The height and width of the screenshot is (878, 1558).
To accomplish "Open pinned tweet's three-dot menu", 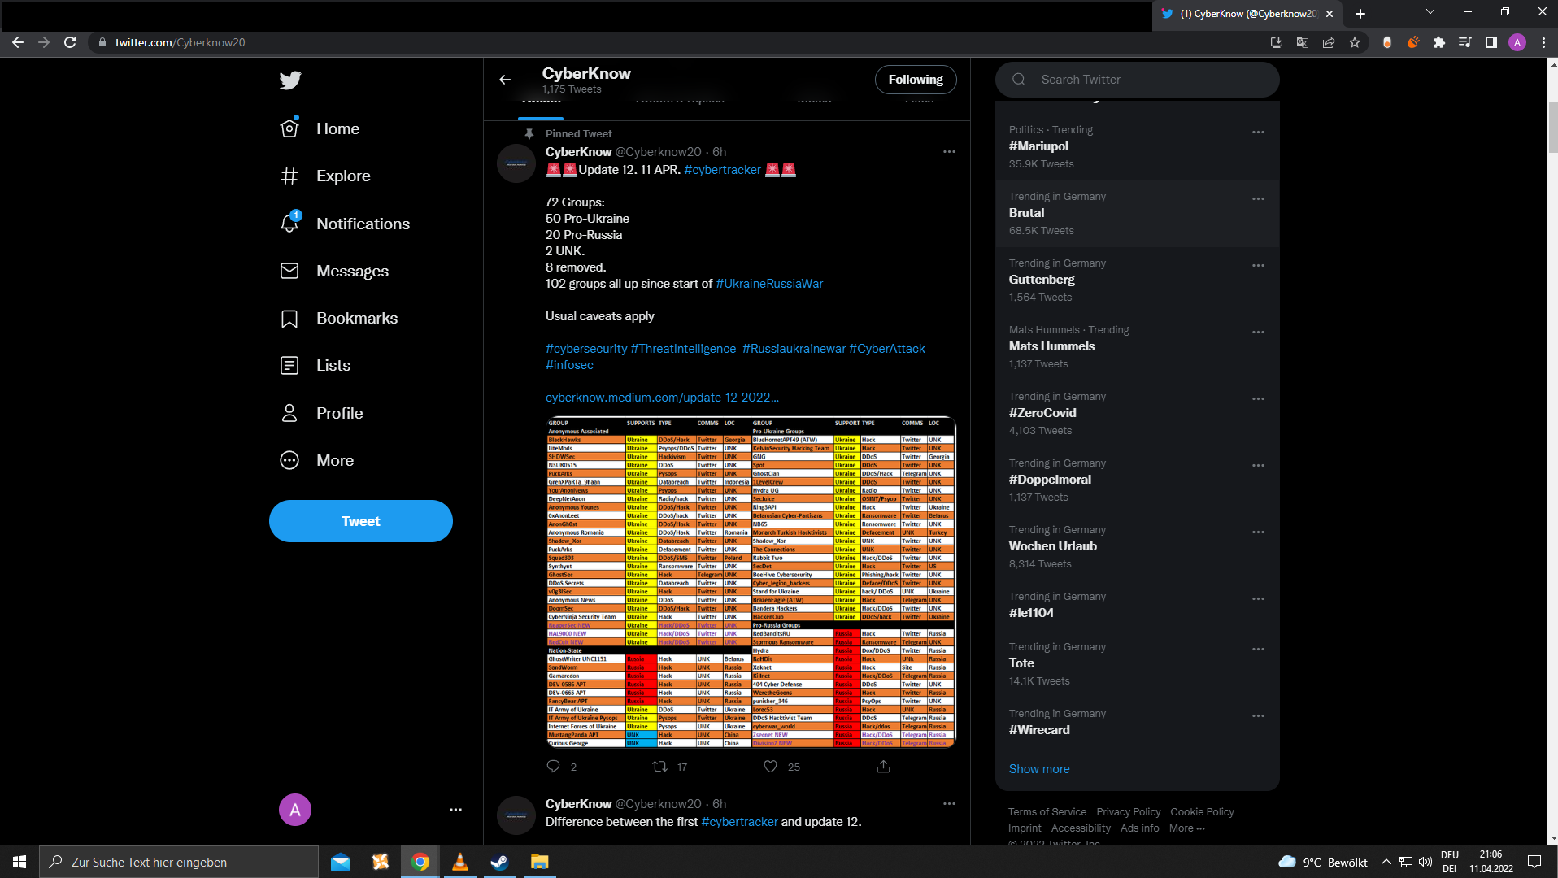I will [x=949, y=152].
